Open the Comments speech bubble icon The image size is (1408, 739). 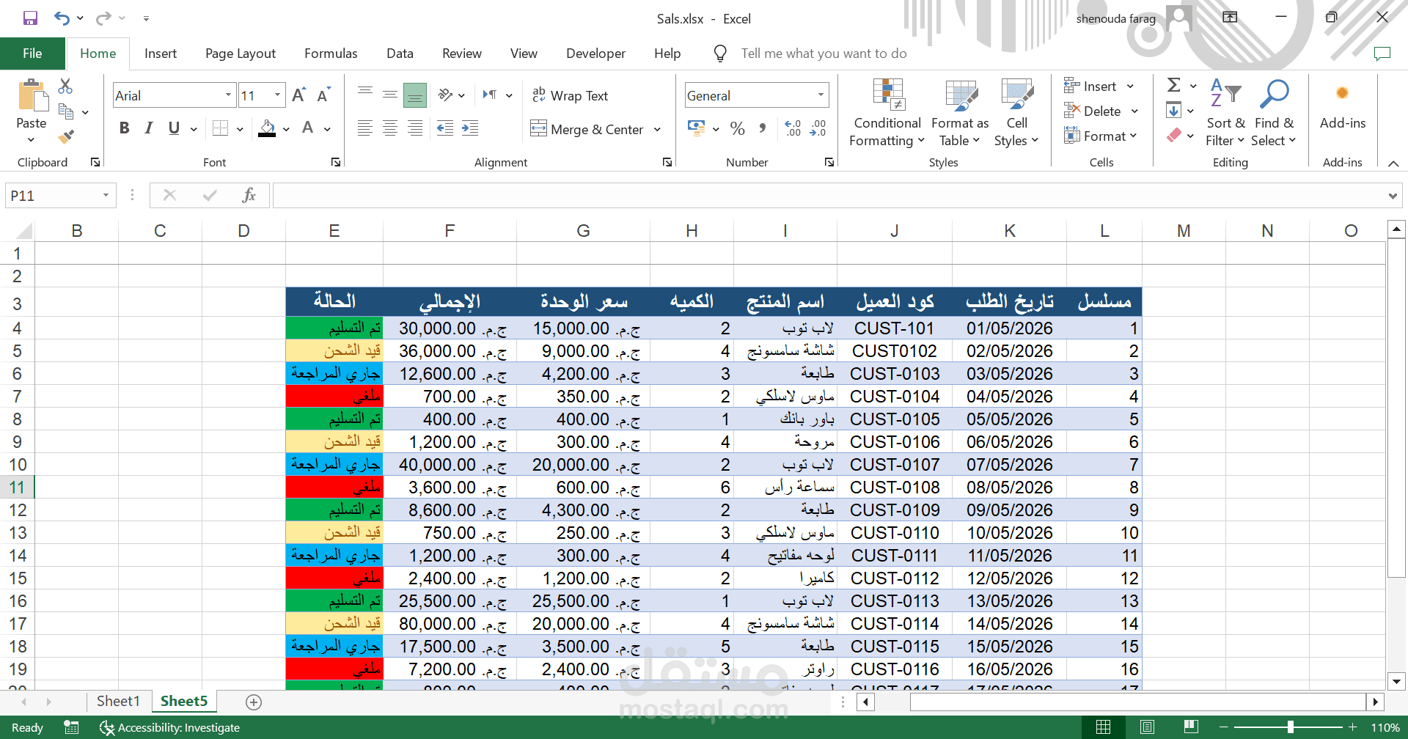pyautogui.click(x=1382, y=54)
